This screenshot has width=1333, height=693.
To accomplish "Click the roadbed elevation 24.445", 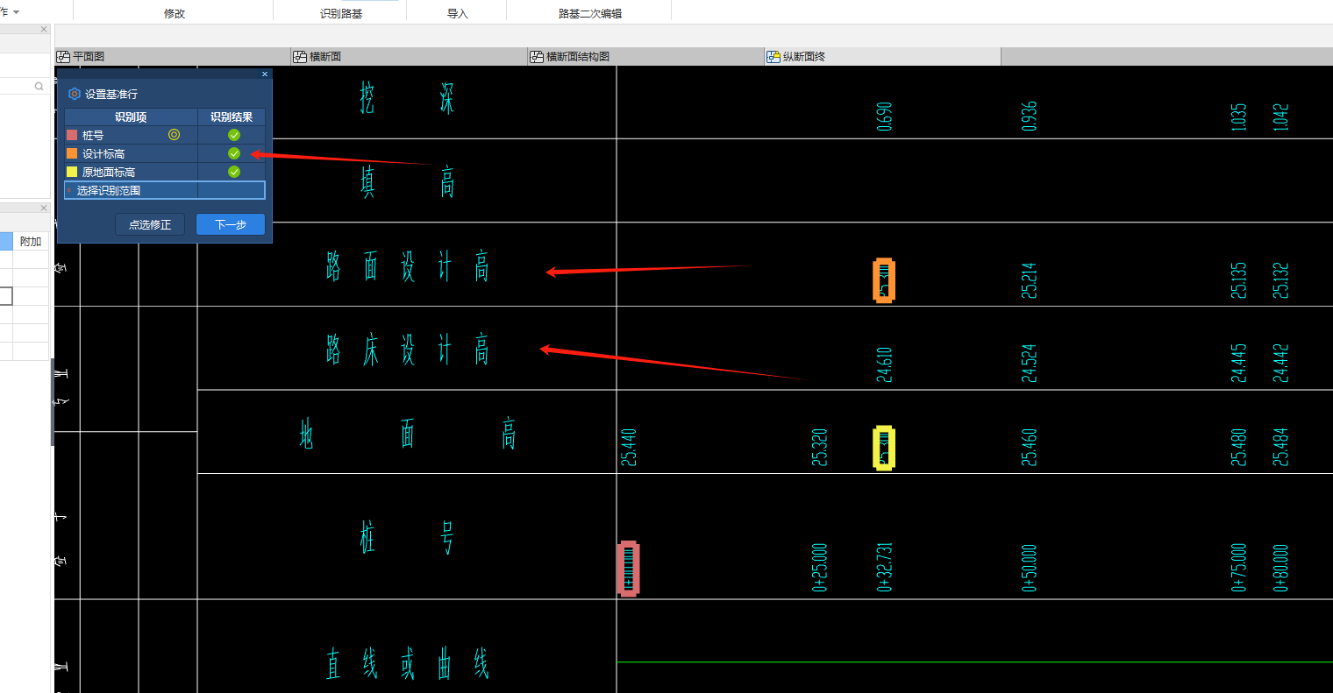I will coord(1238,364).
